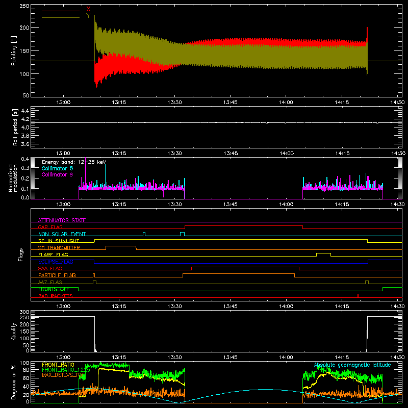Click the ECLIPSE_FLAG label

point(56,262)
